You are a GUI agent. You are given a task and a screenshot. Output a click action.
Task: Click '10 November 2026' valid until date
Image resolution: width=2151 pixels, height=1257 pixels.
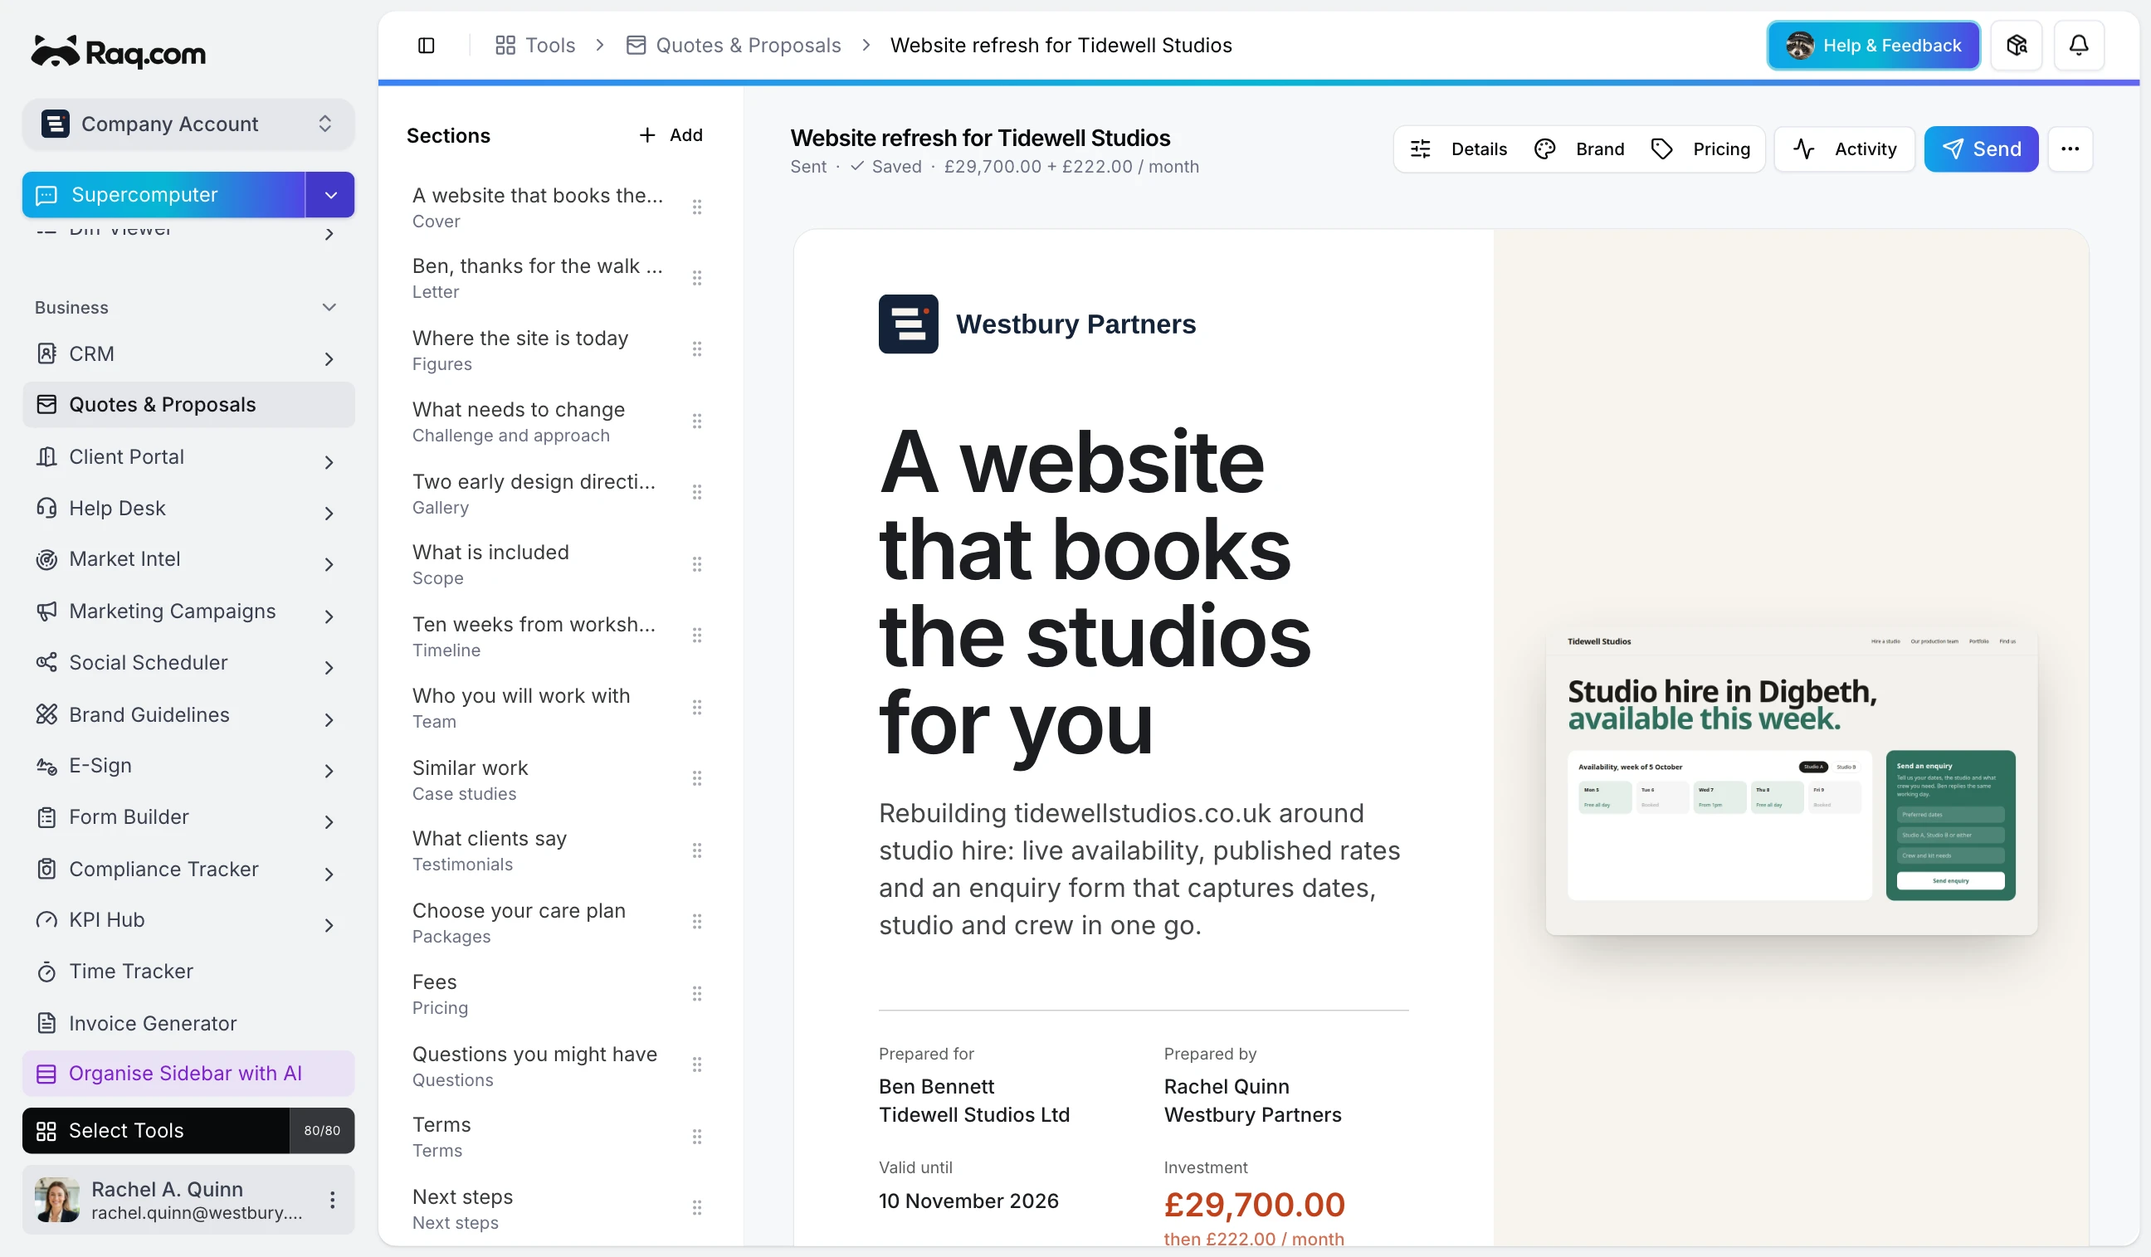(x=968, y=1201)
